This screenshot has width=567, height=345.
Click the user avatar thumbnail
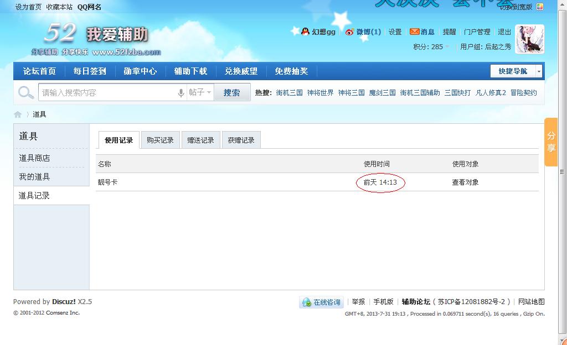(529, 39)
